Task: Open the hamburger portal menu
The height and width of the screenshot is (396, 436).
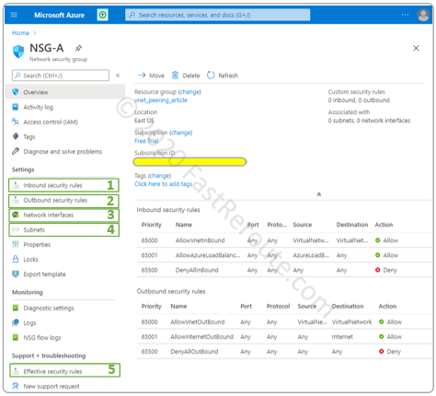Action: pos(14,15)
